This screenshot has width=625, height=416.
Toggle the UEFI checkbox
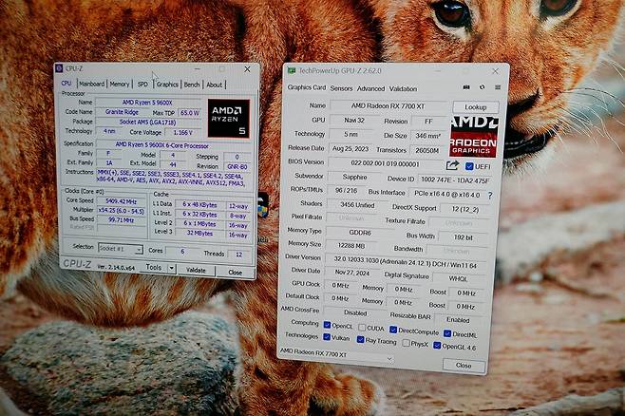468,165
